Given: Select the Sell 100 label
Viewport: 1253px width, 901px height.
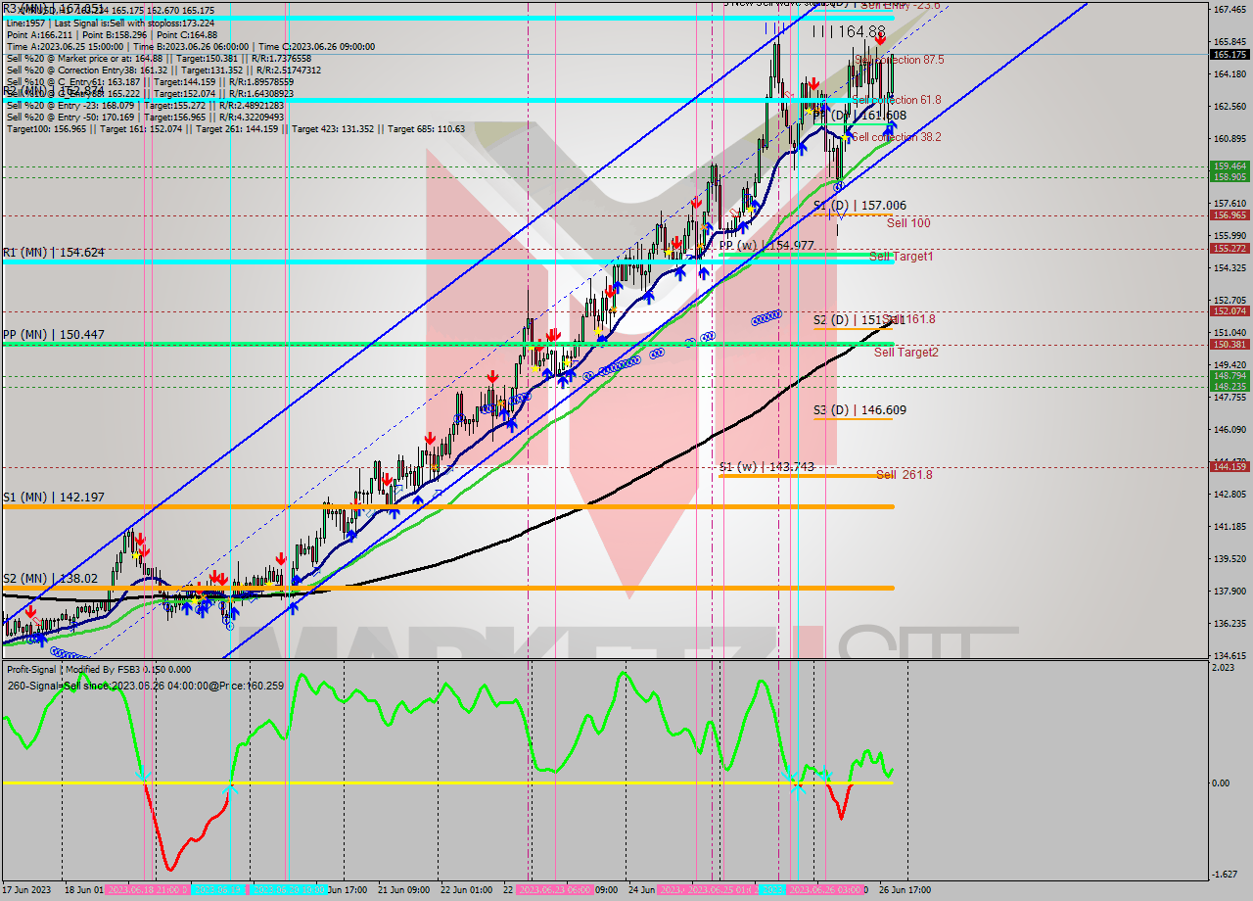Looking at the screenshot, I should (x=908, y=223).
